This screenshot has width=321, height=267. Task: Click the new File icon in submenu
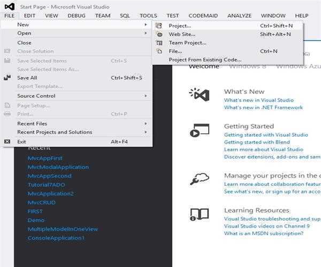[158, 51]
